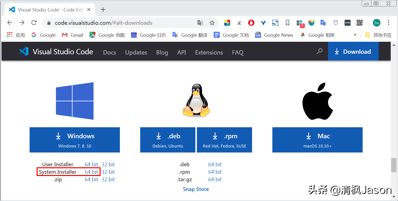Image resolution: width=398 pixels, height=201 pixels.
Task: Click the Linux Tux penguin image
Action: tap(196, 100)
